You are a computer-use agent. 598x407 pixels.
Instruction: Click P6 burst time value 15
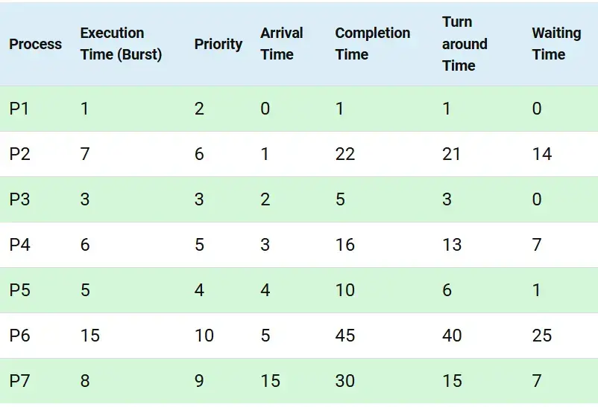90,336
